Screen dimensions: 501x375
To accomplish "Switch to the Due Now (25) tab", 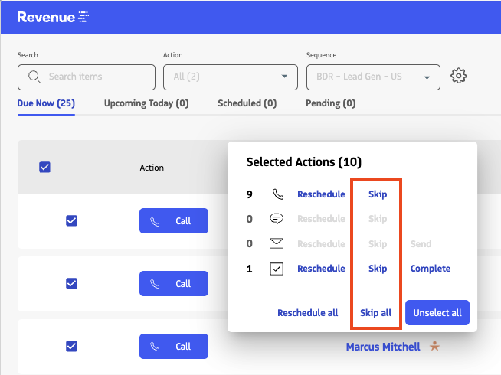I will click(46, 103).
